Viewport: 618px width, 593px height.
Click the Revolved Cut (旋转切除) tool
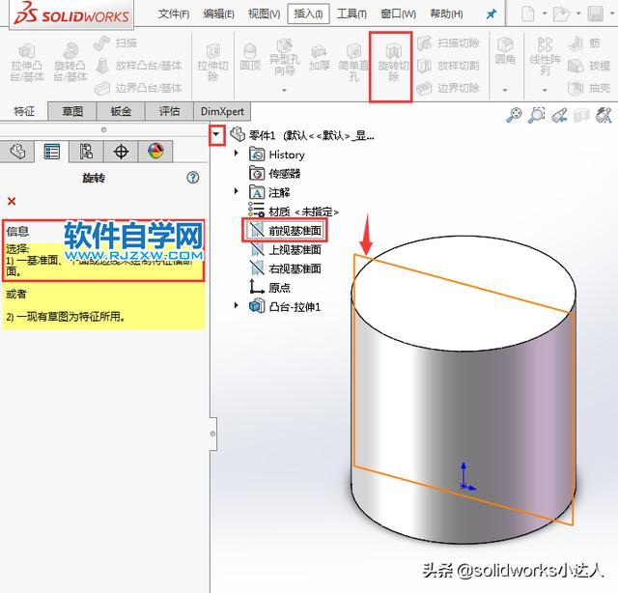coord(393,63)
